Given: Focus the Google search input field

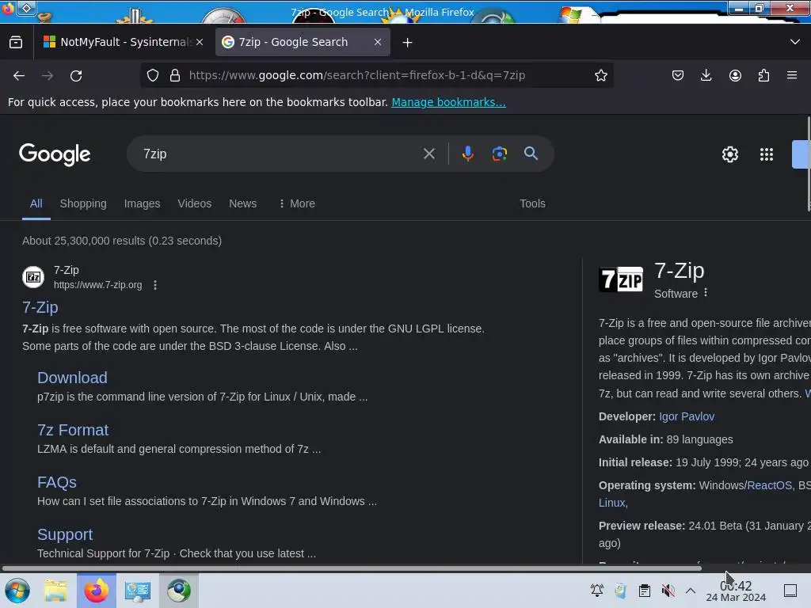Looking at the screenshot, I should point(280,154).
